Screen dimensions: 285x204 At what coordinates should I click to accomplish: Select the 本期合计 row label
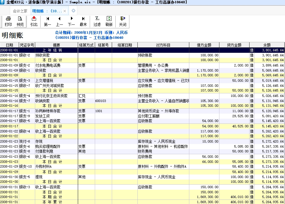pos(52,197)
